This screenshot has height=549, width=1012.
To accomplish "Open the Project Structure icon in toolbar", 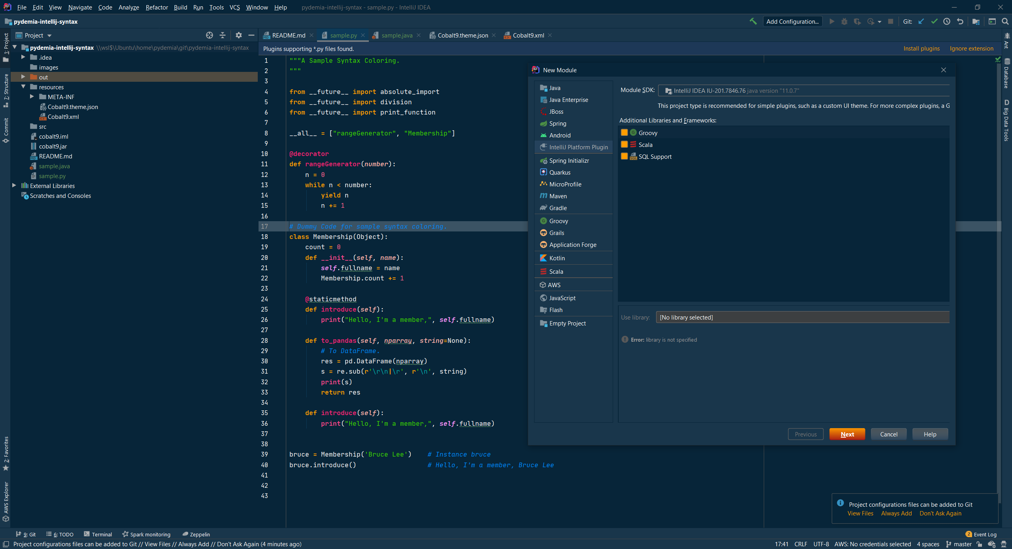I will tap(976, 21).
